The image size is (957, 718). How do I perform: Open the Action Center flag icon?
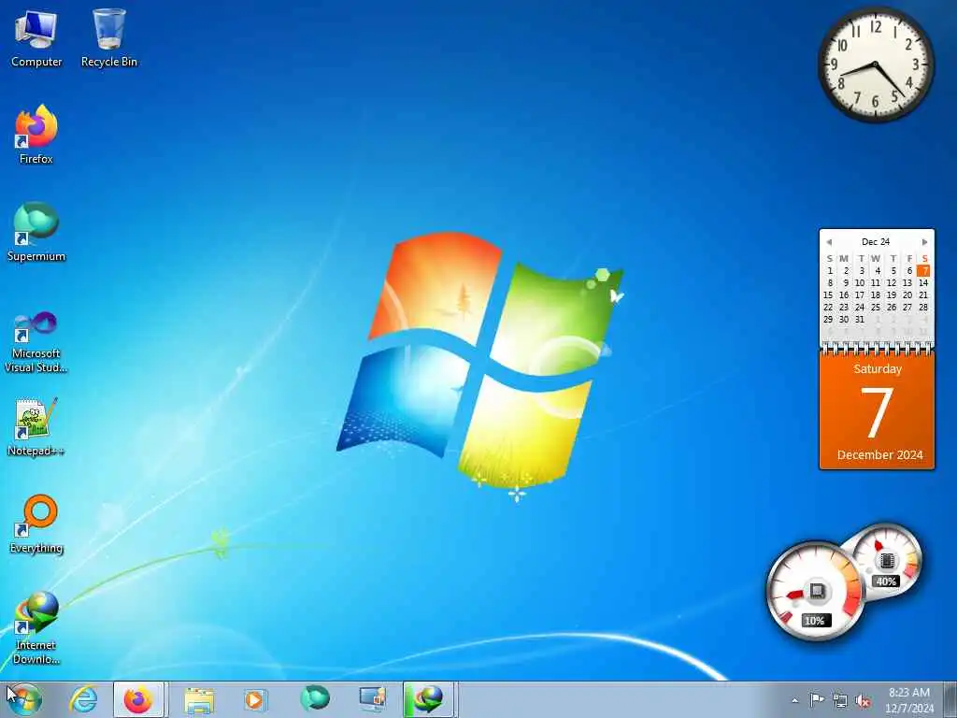click(817, 699)
